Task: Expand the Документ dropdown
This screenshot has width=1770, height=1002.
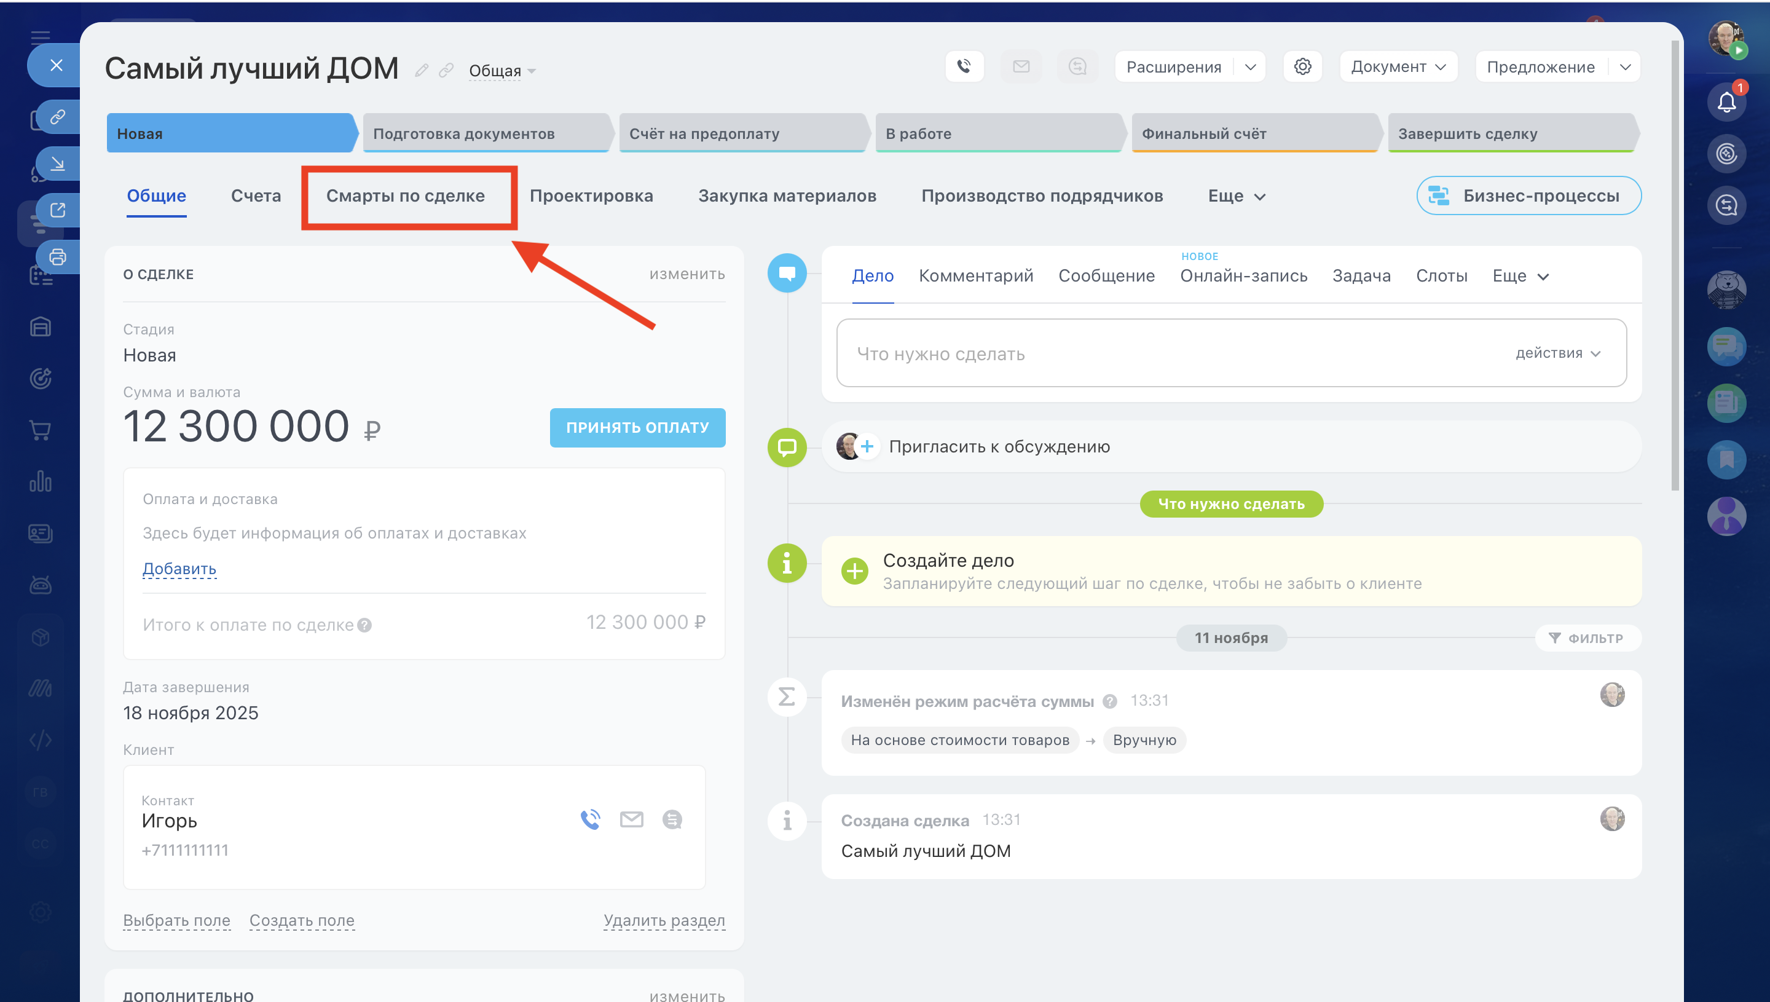Action: click(x=1398, y=67)
